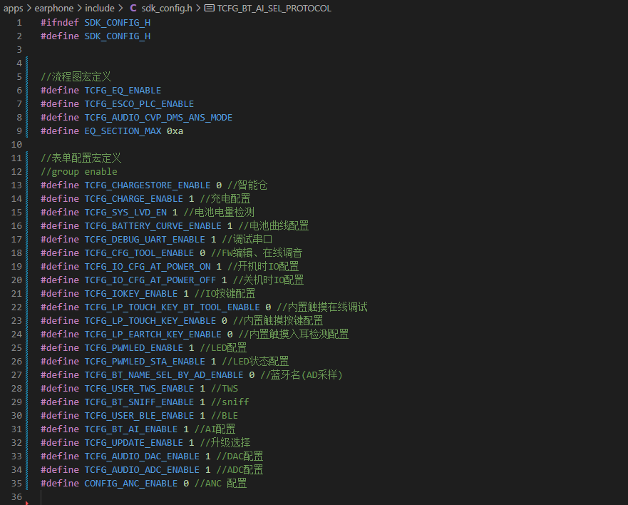628x505 pixels.
Task: Click the TCFG_CFG_TOOL_ENABLE macro
Action: 140,253
